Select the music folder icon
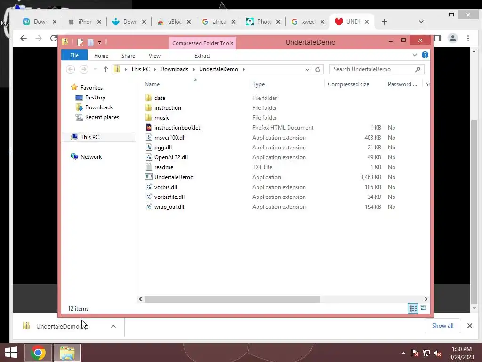The width and height of the screenshot is (482, 362). coord(148,117)
